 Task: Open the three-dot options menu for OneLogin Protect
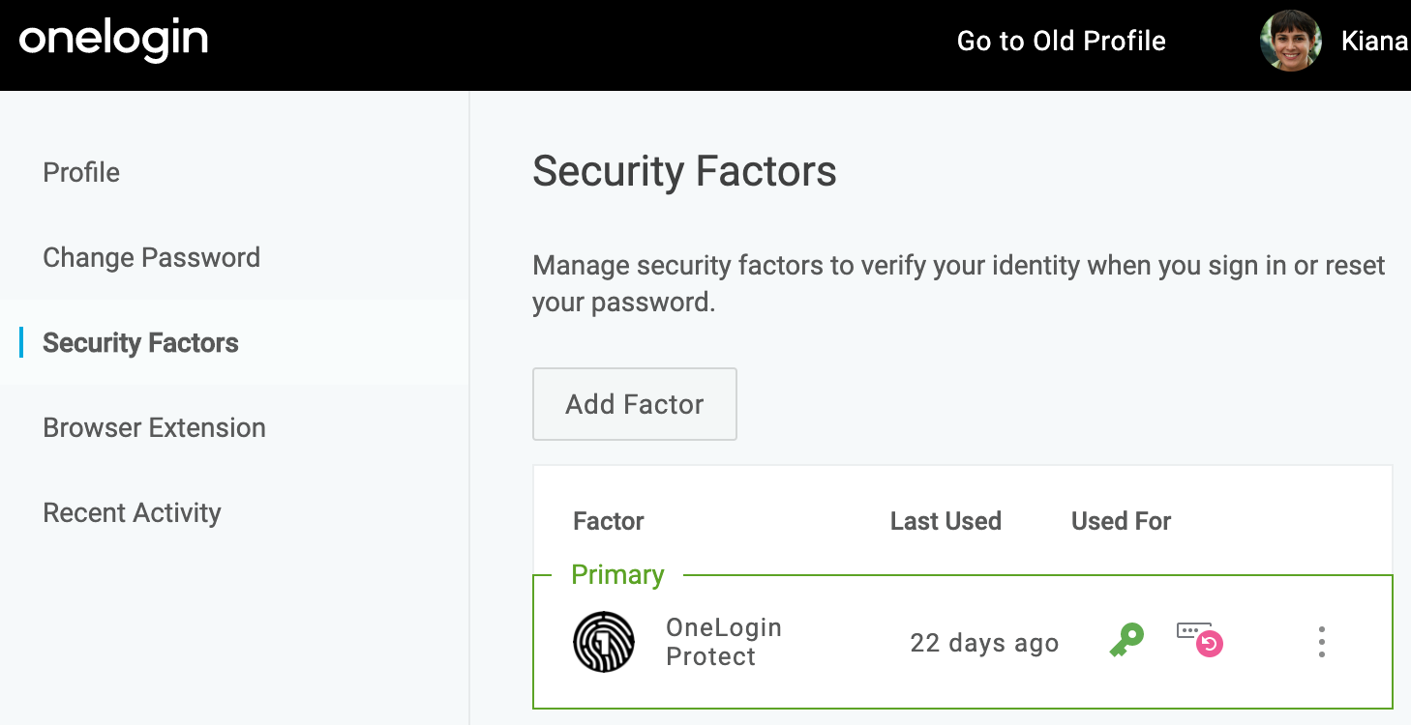1321,642
